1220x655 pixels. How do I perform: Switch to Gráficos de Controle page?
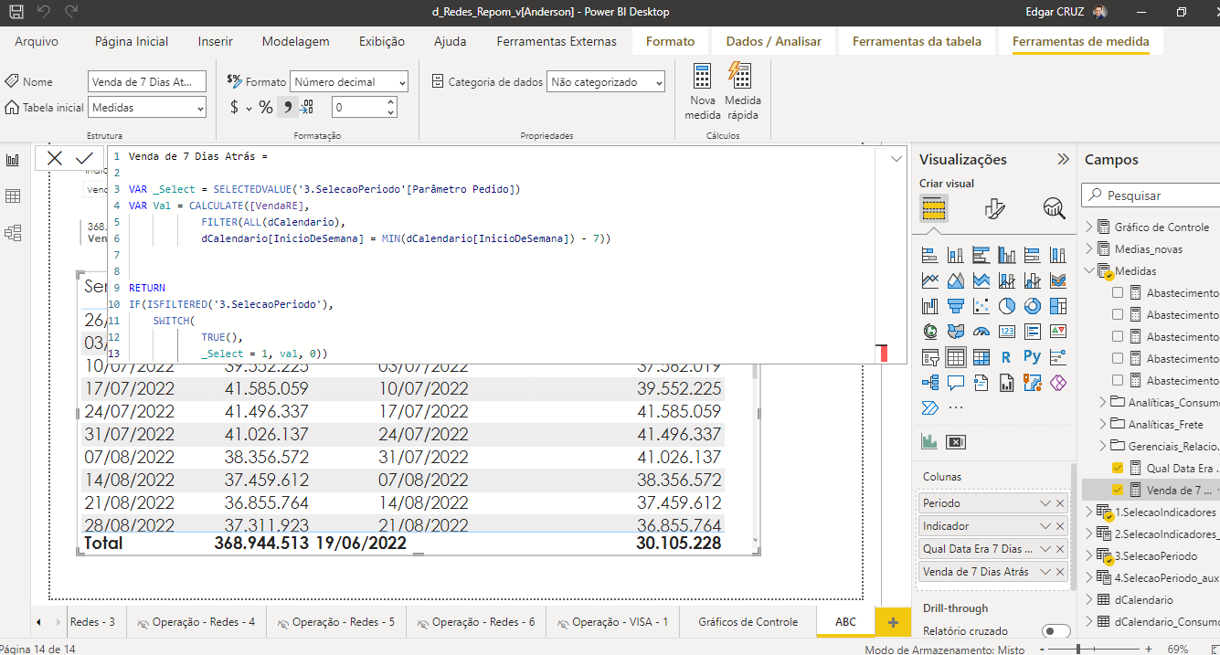point(748,622)
